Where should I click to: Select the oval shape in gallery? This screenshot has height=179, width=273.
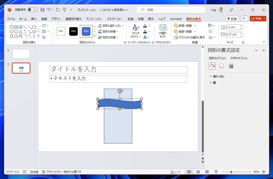(12, 32)
